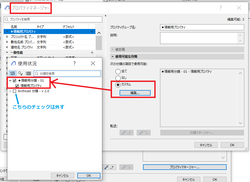Close the プロパティマネージャー dialog
The image size is (250, 182).
[239, 8]
